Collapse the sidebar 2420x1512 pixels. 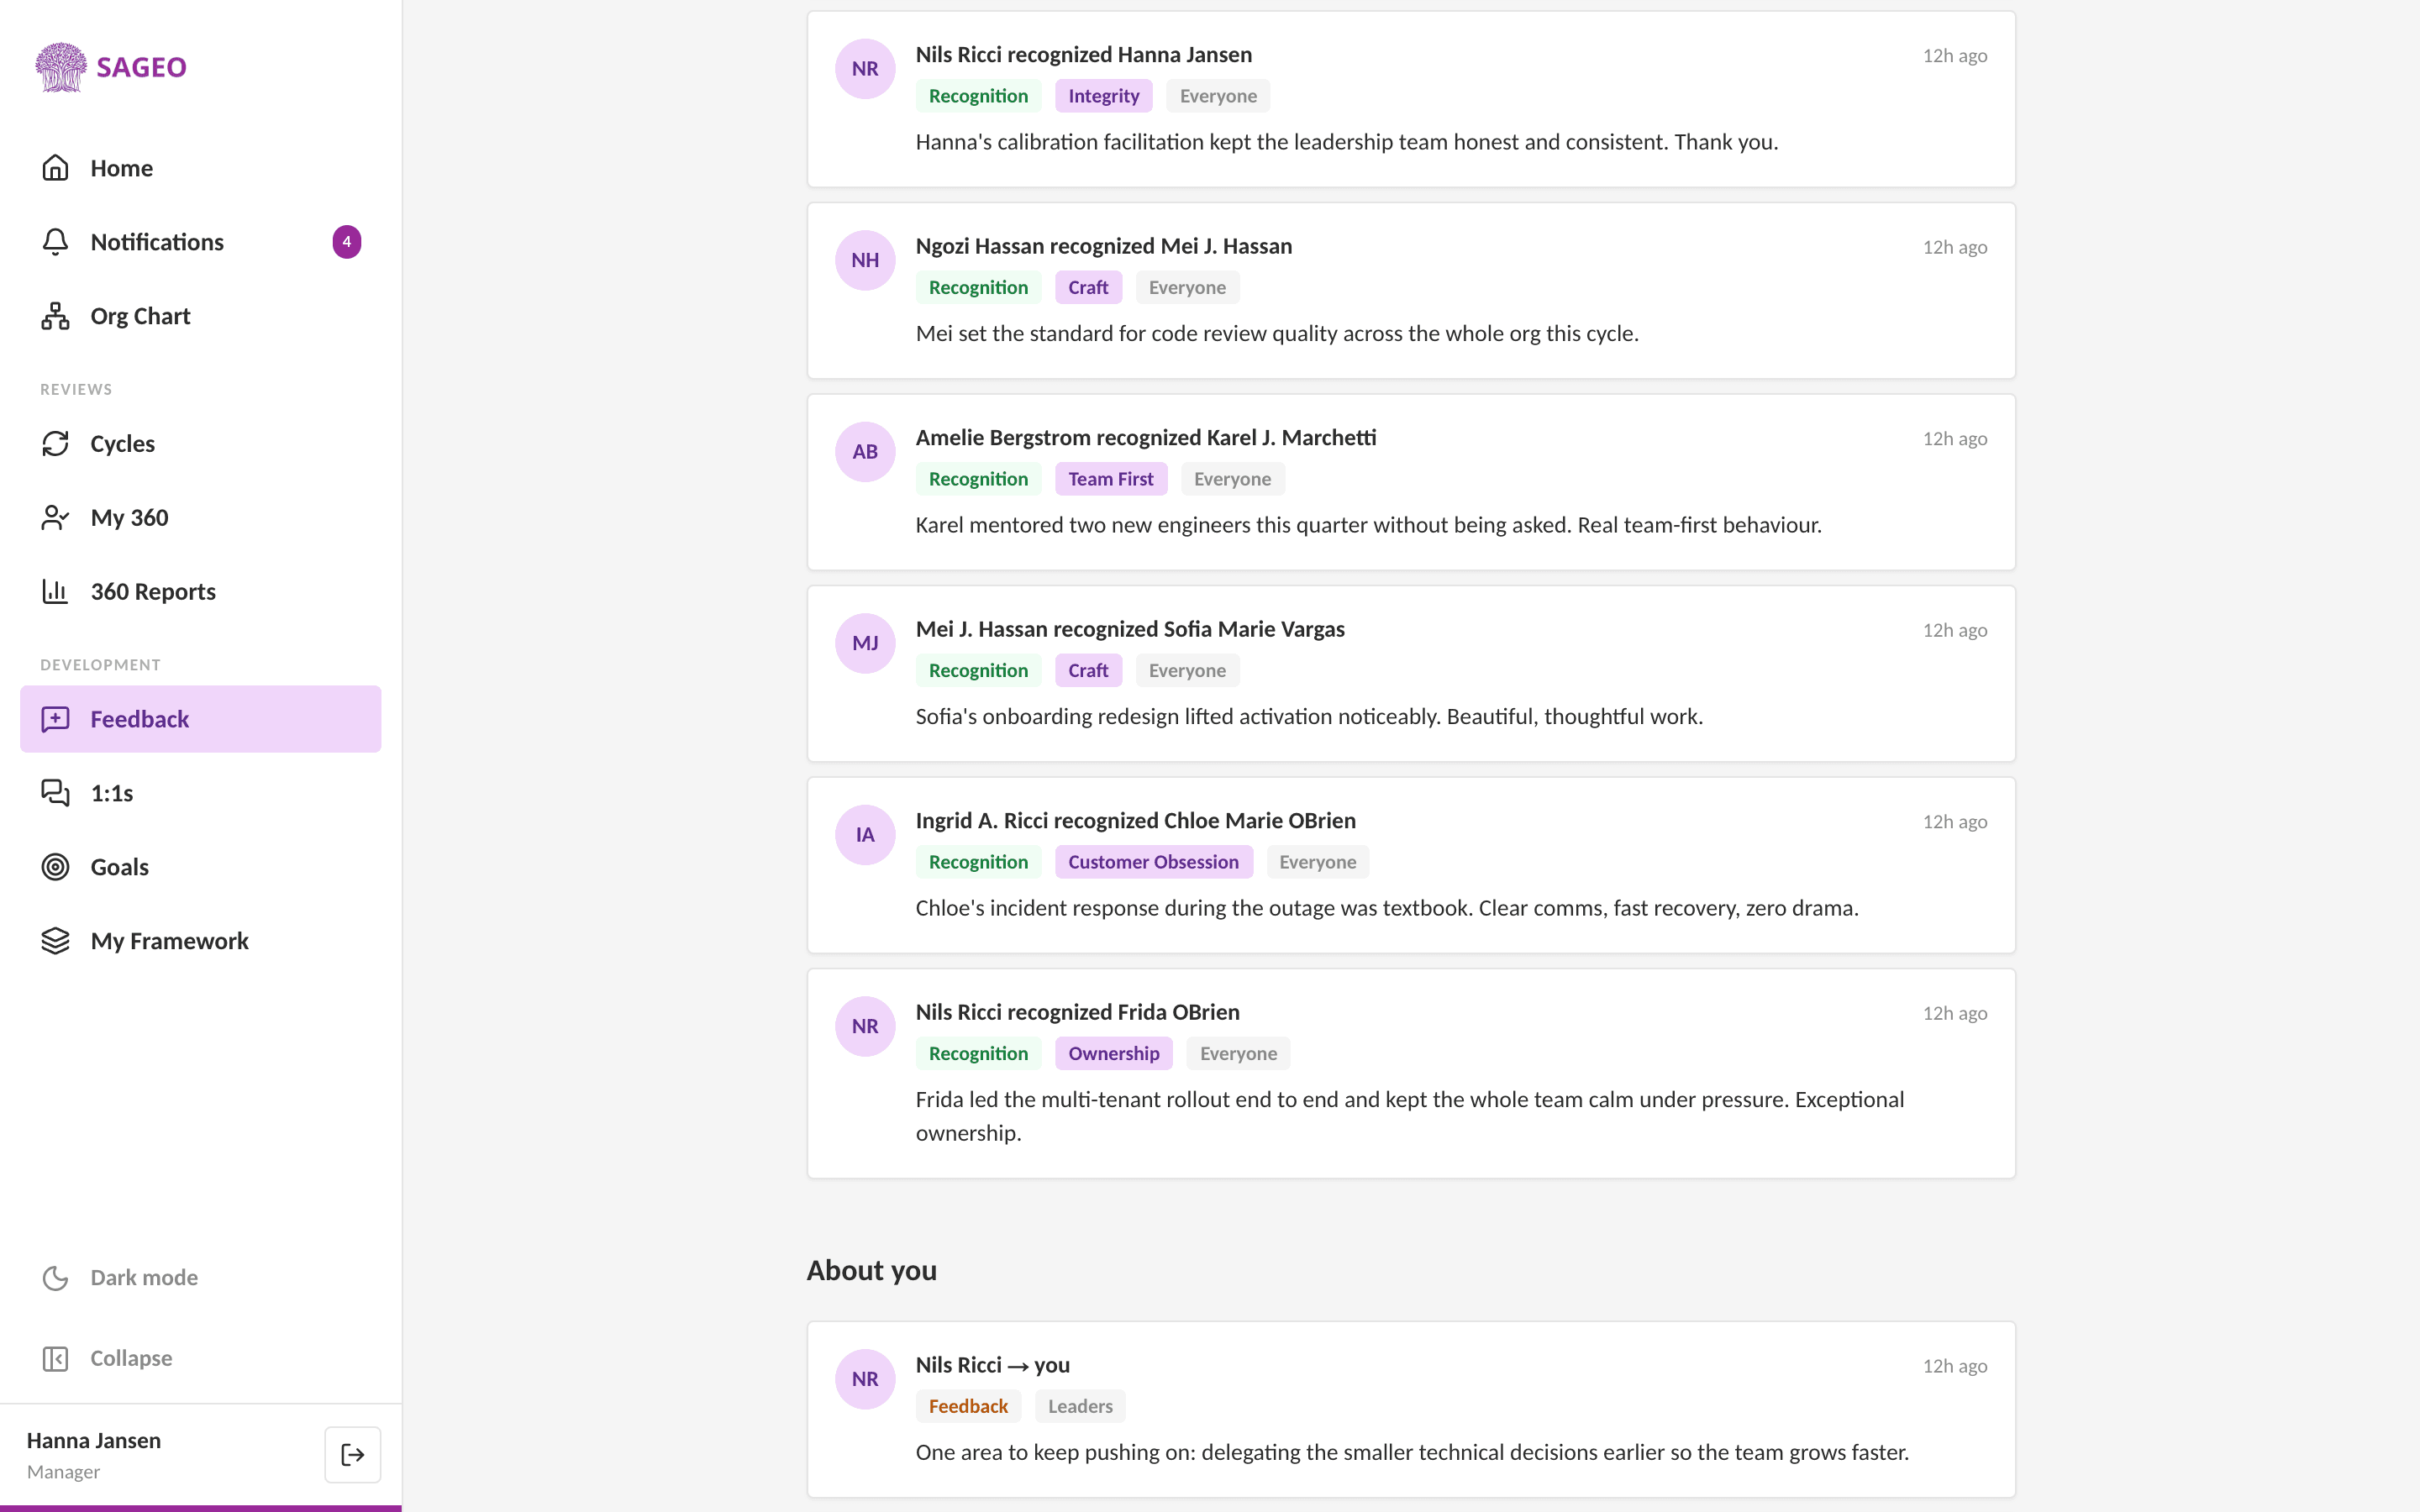(200, 1358)
